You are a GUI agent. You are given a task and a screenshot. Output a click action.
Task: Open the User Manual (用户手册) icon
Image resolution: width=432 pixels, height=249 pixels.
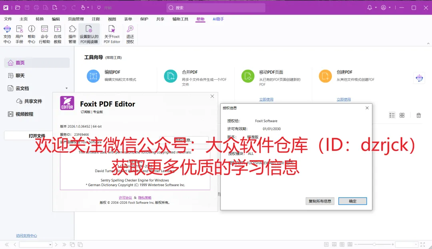[x=19, y=34]
